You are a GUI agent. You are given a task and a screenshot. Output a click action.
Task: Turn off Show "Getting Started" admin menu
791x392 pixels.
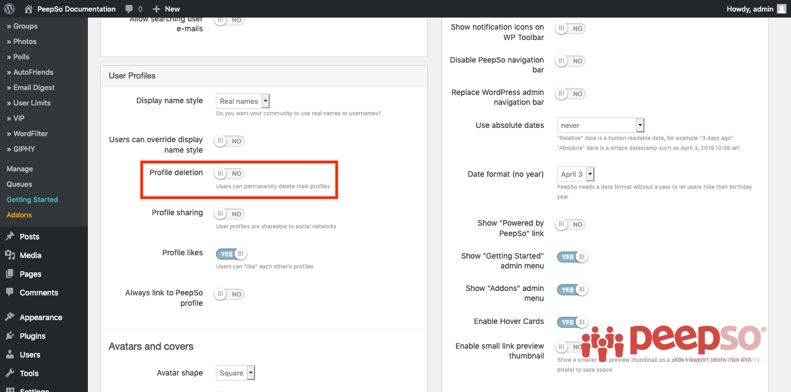pos(573,257)
